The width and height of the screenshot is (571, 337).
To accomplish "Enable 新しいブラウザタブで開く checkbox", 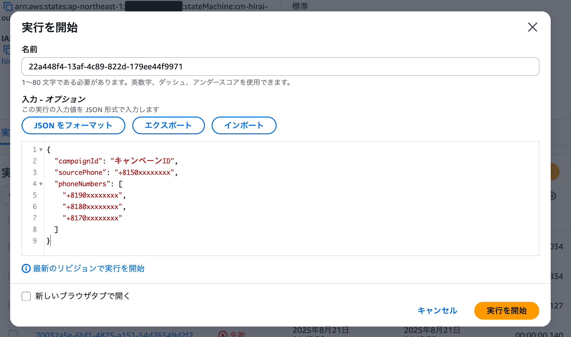I will click(26, 296).
